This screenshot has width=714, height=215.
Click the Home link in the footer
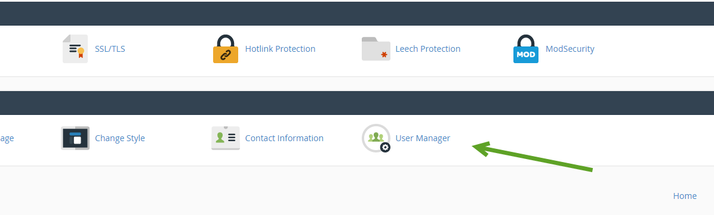coord(684,196)
